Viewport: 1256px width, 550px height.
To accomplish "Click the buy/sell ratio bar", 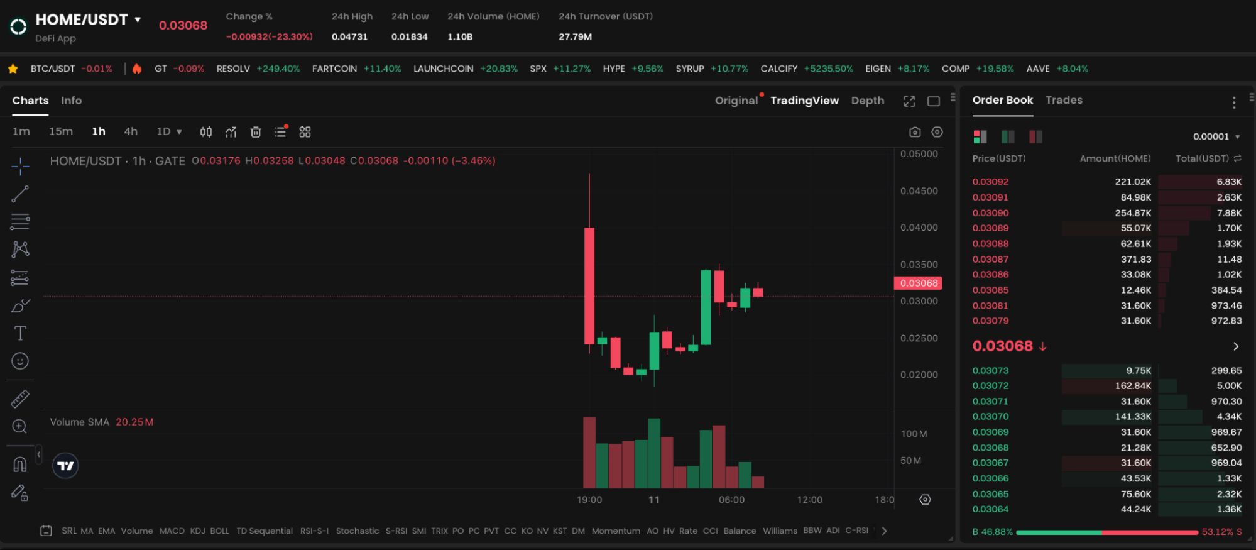I will click(1107, 532).
